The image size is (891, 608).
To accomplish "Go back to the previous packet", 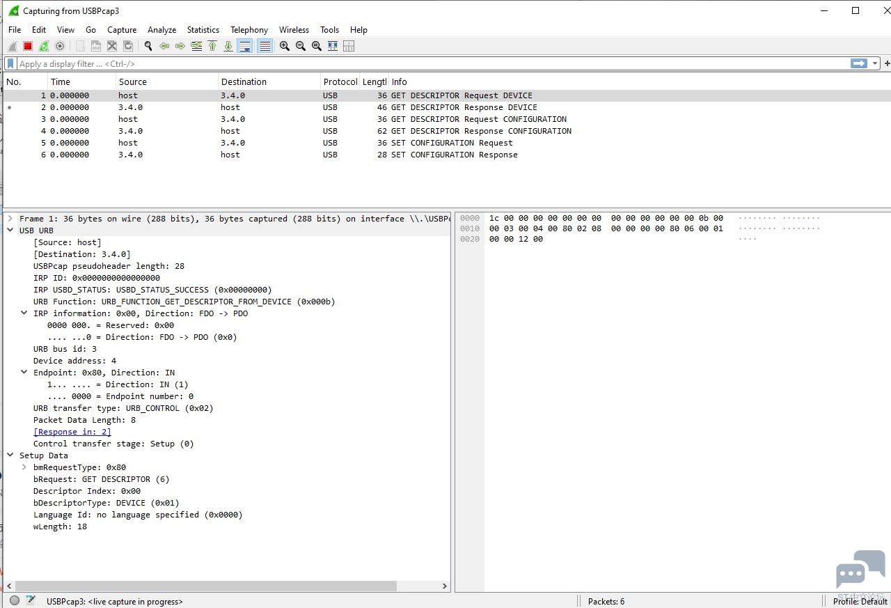I will click(x=164, y=46).
